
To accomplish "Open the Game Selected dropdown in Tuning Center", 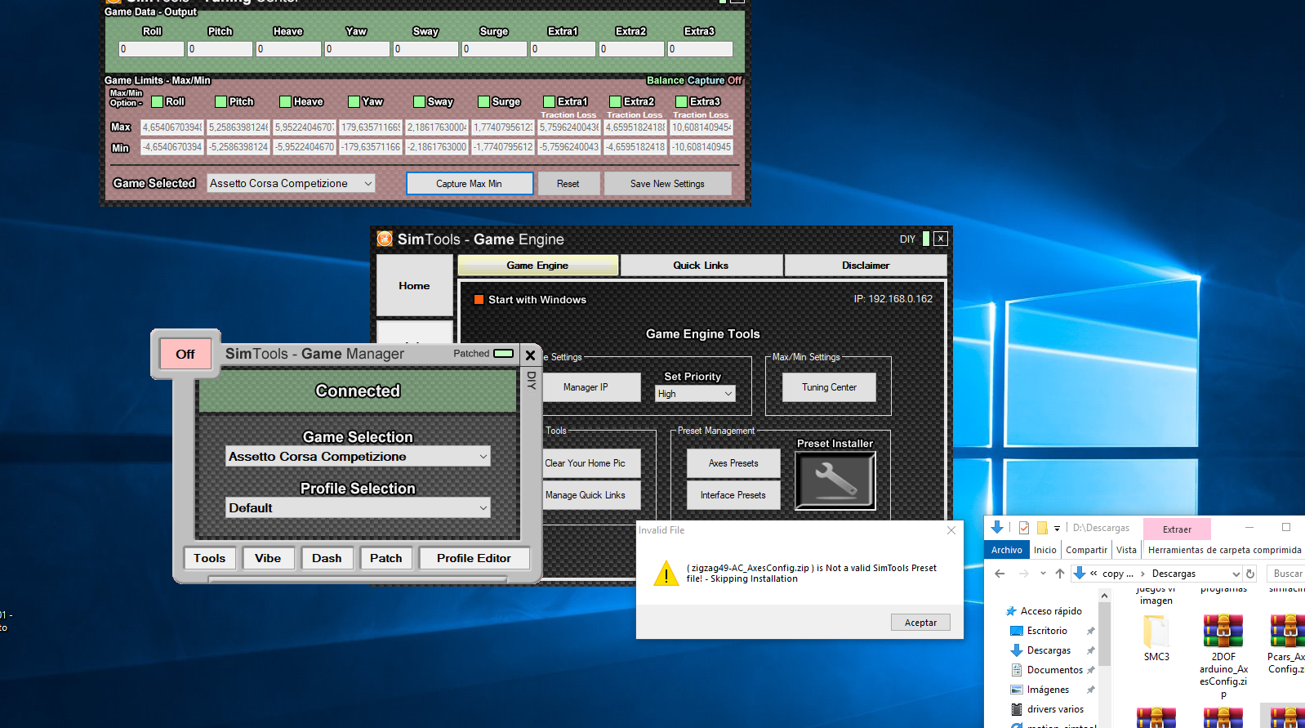I will tap(291, 184).
